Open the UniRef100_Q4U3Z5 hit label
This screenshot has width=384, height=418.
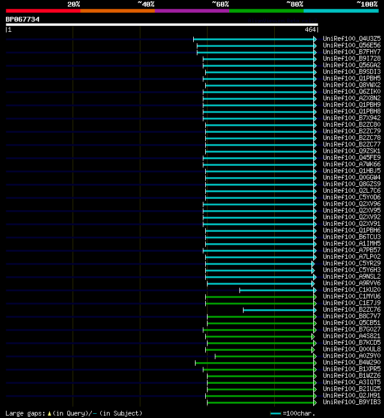point(352,38)
